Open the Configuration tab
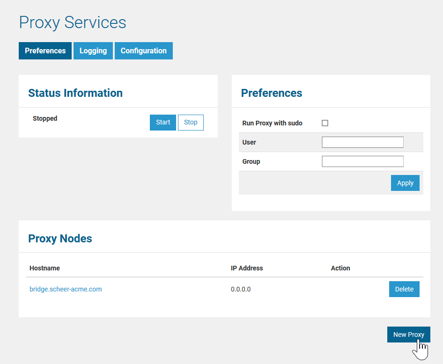Viewport: 443px width, 364px height. [x=143, y=51]
